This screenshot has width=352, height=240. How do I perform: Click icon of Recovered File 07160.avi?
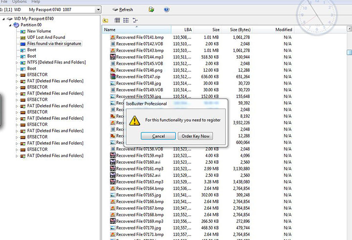tap(113, 162)
